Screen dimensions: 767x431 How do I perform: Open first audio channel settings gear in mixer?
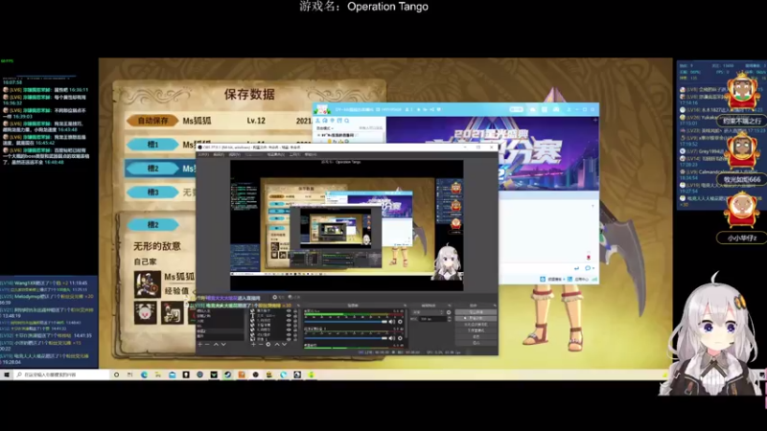point(400,322)
